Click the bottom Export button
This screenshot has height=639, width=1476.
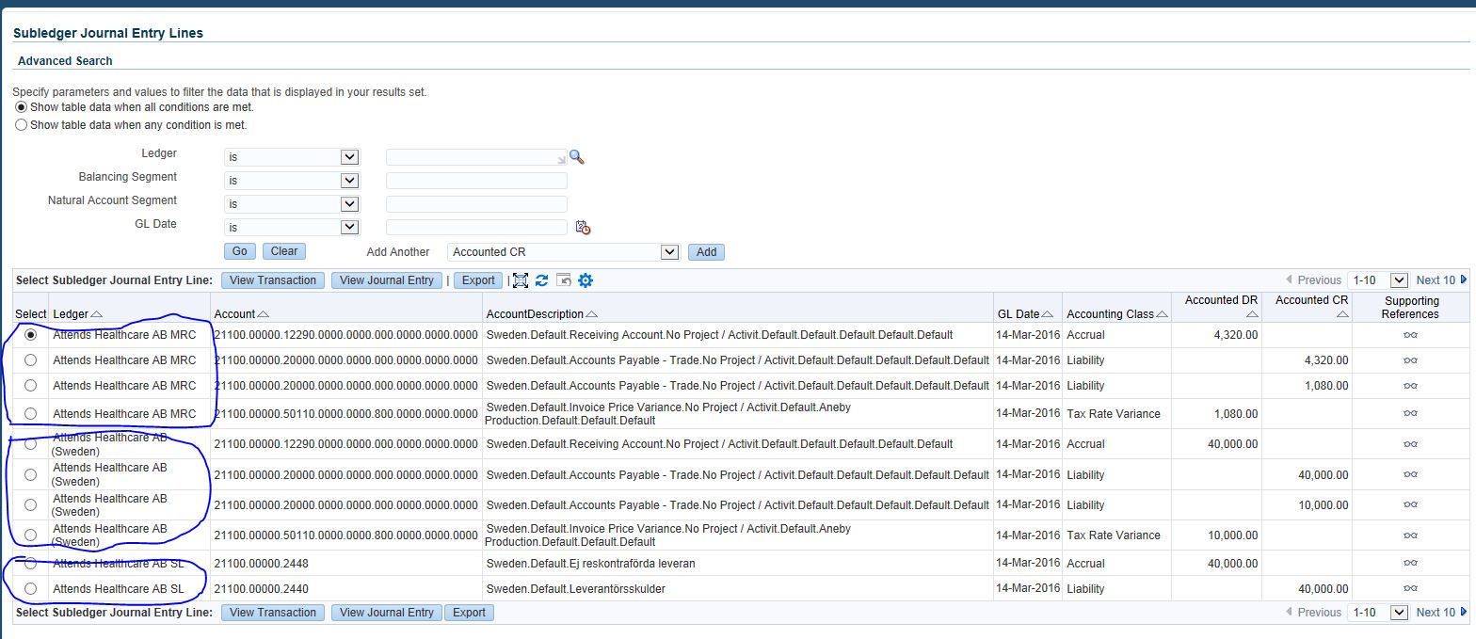(x=469, y=613)
